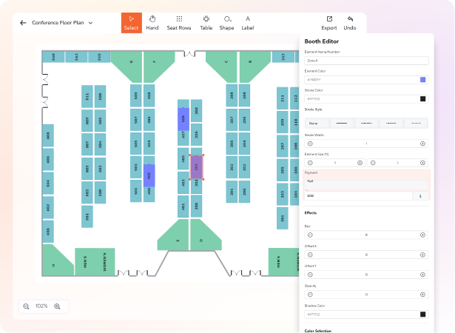Pick the Table tool
This screenshot has width=455, height=333.
(x=206, y=23)
